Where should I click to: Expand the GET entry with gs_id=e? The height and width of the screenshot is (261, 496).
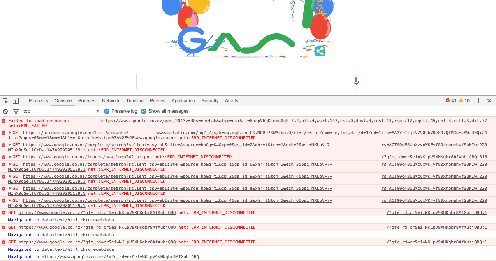pos(10,189)
